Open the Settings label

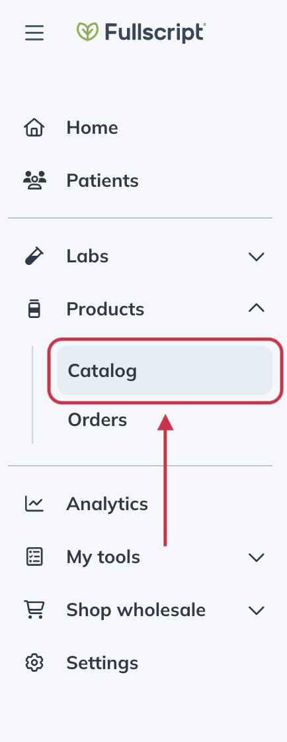click(102, 663)
